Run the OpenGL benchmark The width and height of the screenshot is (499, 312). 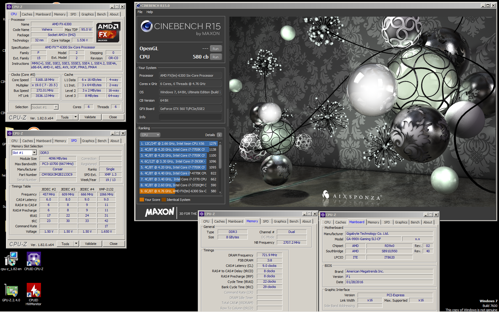(x=216, y=49)
